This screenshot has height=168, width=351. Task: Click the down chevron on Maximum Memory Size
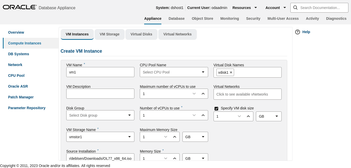(x=165, y=137)
